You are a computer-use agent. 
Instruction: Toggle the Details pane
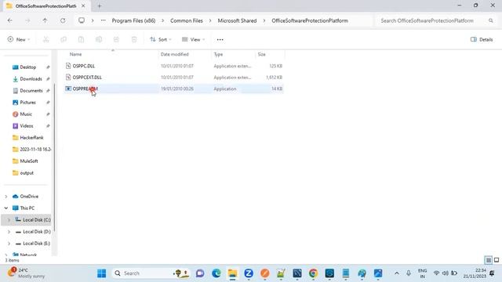click(482, 39)
